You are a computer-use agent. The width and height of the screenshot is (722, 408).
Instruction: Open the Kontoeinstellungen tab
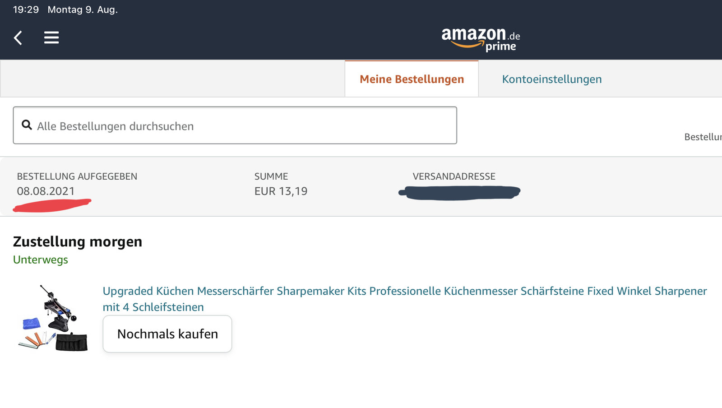click(x=551, y=79)
